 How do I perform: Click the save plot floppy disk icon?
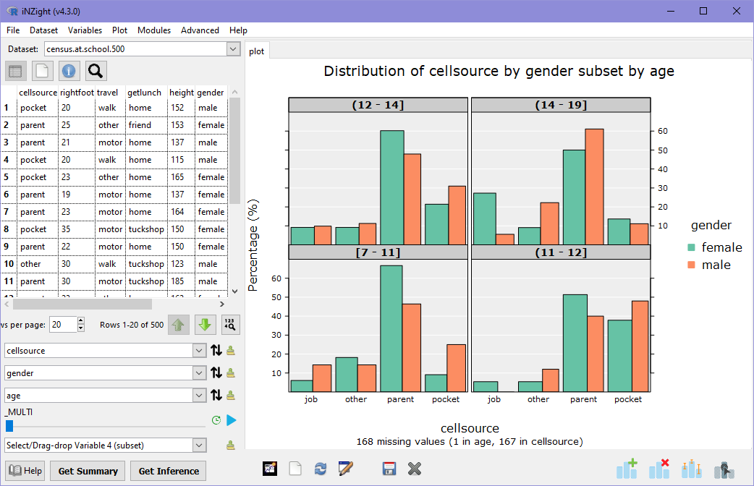point(389,469)
